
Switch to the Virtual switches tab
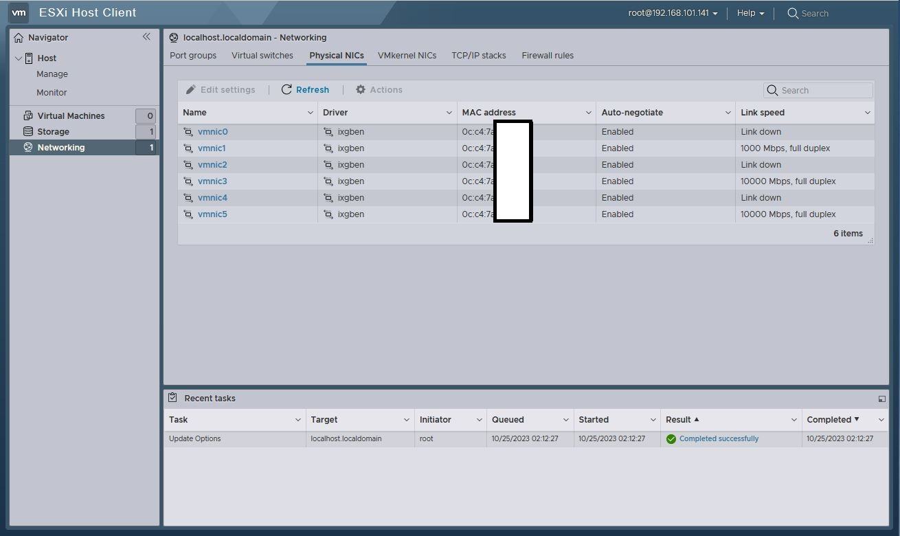[x=262, y=56]
